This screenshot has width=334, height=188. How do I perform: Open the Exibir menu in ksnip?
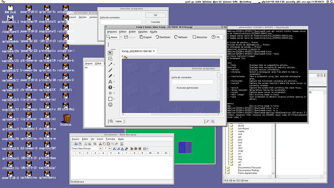click(132, 32)
